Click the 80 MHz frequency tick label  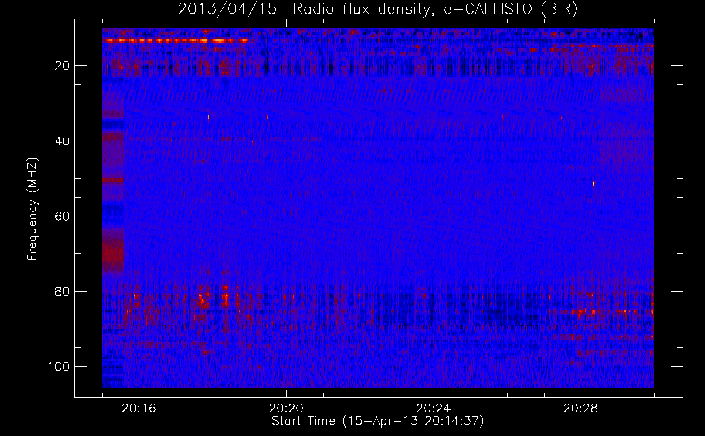point(63,291)
